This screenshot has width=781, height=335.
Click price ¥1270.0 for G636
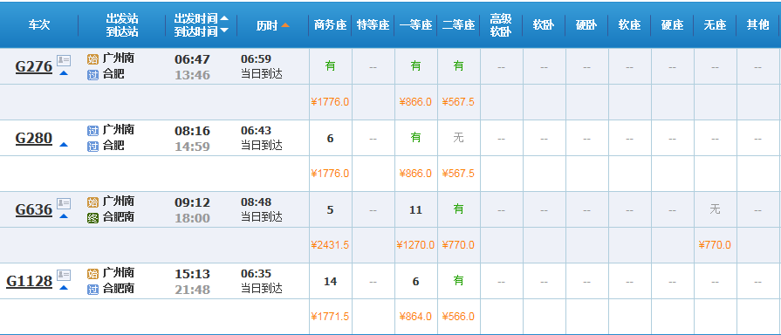(x=416, y=245)
